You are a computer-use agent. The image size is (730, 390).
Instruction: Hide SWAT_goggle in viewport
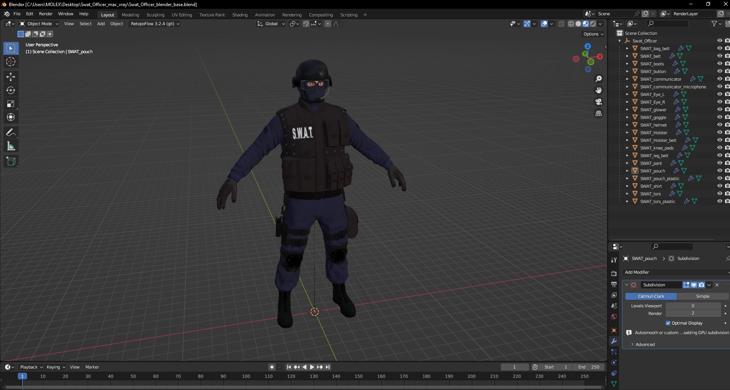pos(720,117)
